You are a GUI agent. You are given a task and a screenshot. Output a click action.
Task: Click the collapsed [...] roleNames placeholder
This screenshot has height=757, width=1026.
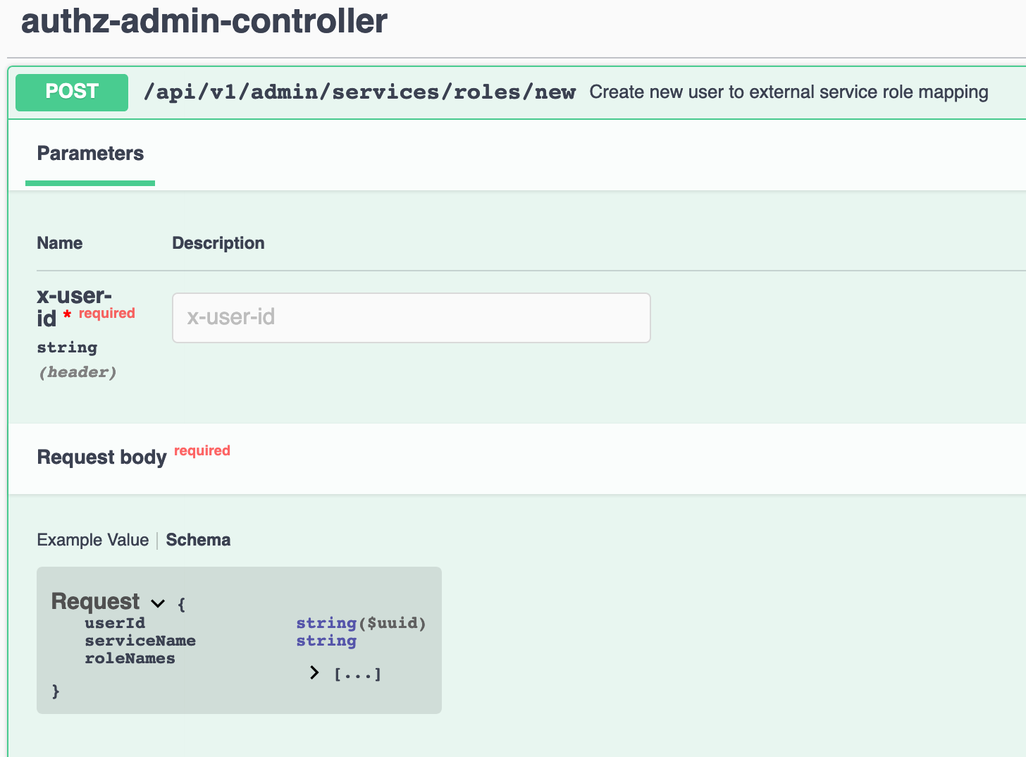point(357,675)
